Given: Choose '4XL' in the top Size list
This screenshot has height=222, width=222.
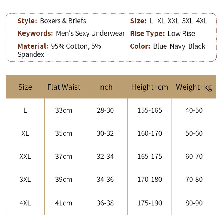Looking at the screenshot, I should (201, 21).
